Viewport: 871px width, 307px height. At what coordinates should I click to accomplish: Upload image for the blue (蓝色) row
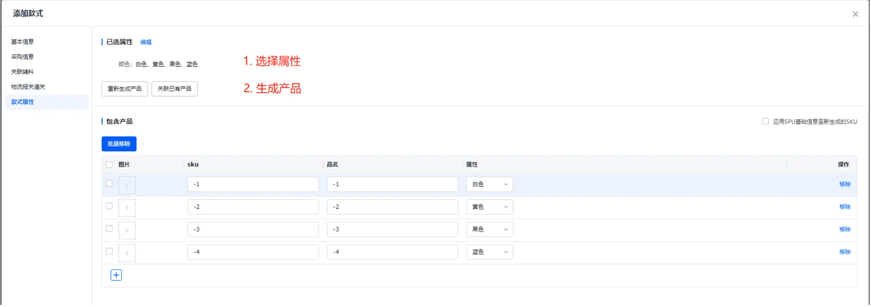tap(127, 253)
